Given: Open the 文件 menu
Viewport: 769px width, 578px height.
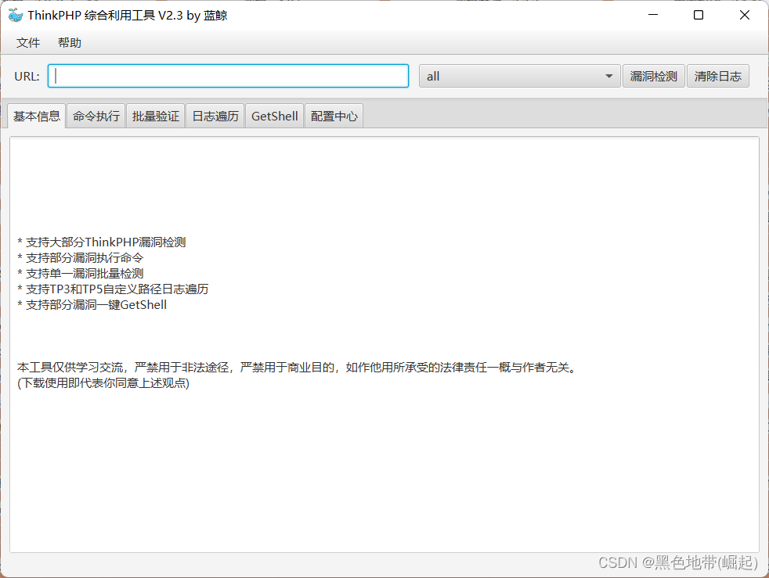Looking at the screenshot, I should pyautogui.click(x=27, y=42).
